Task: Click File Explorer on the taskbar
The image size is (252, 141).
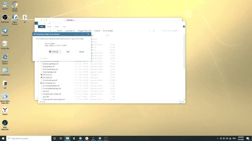Action: [x=67, y=138]
